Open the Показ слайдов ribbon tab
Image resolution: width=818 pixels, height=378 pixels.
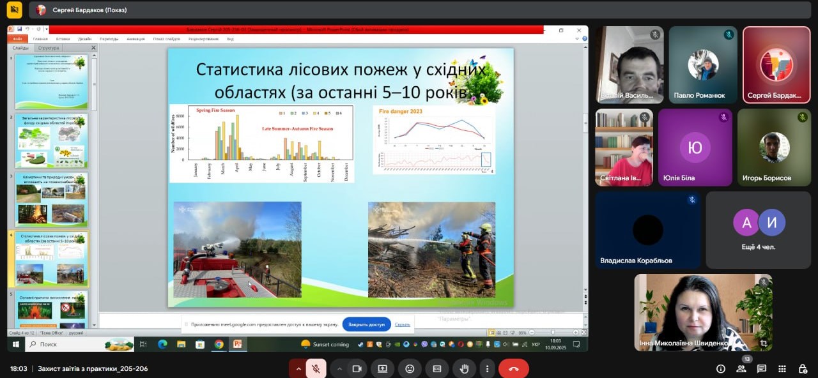(166, 39)
